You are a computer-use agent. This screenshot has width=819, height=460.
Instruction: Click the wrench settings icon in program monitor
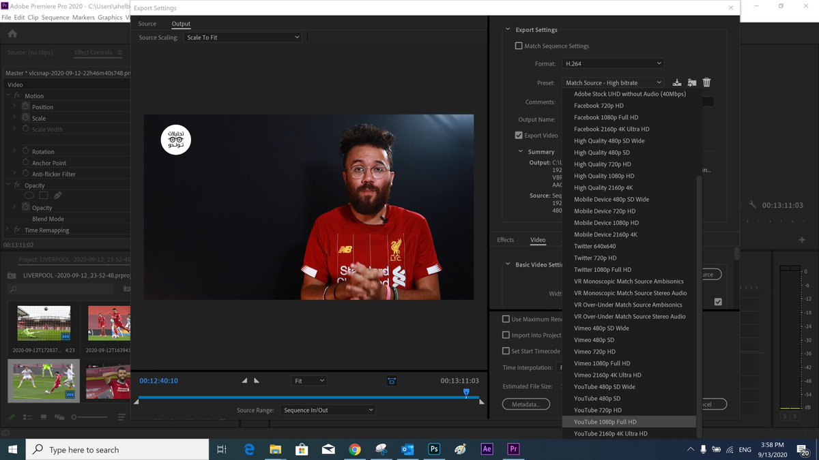click(x=753, y=204)
